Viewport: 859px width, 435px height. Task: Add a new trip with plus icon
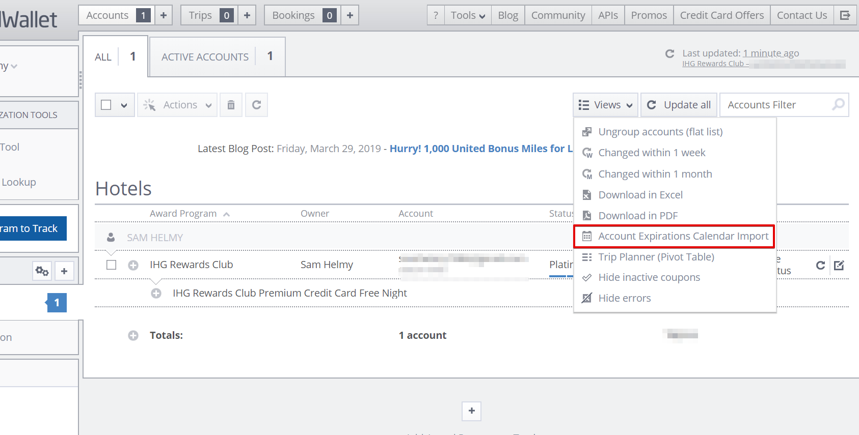247,15
